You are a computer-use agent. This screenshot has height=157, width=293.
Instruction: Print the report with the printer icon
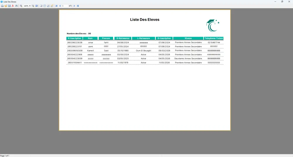2,6
